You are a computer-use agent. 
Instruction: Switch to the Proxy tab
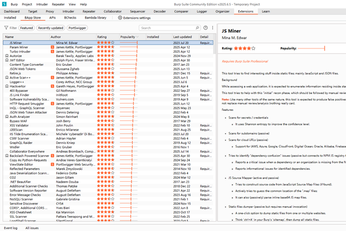pyautogui.click(x=50, y=12)
